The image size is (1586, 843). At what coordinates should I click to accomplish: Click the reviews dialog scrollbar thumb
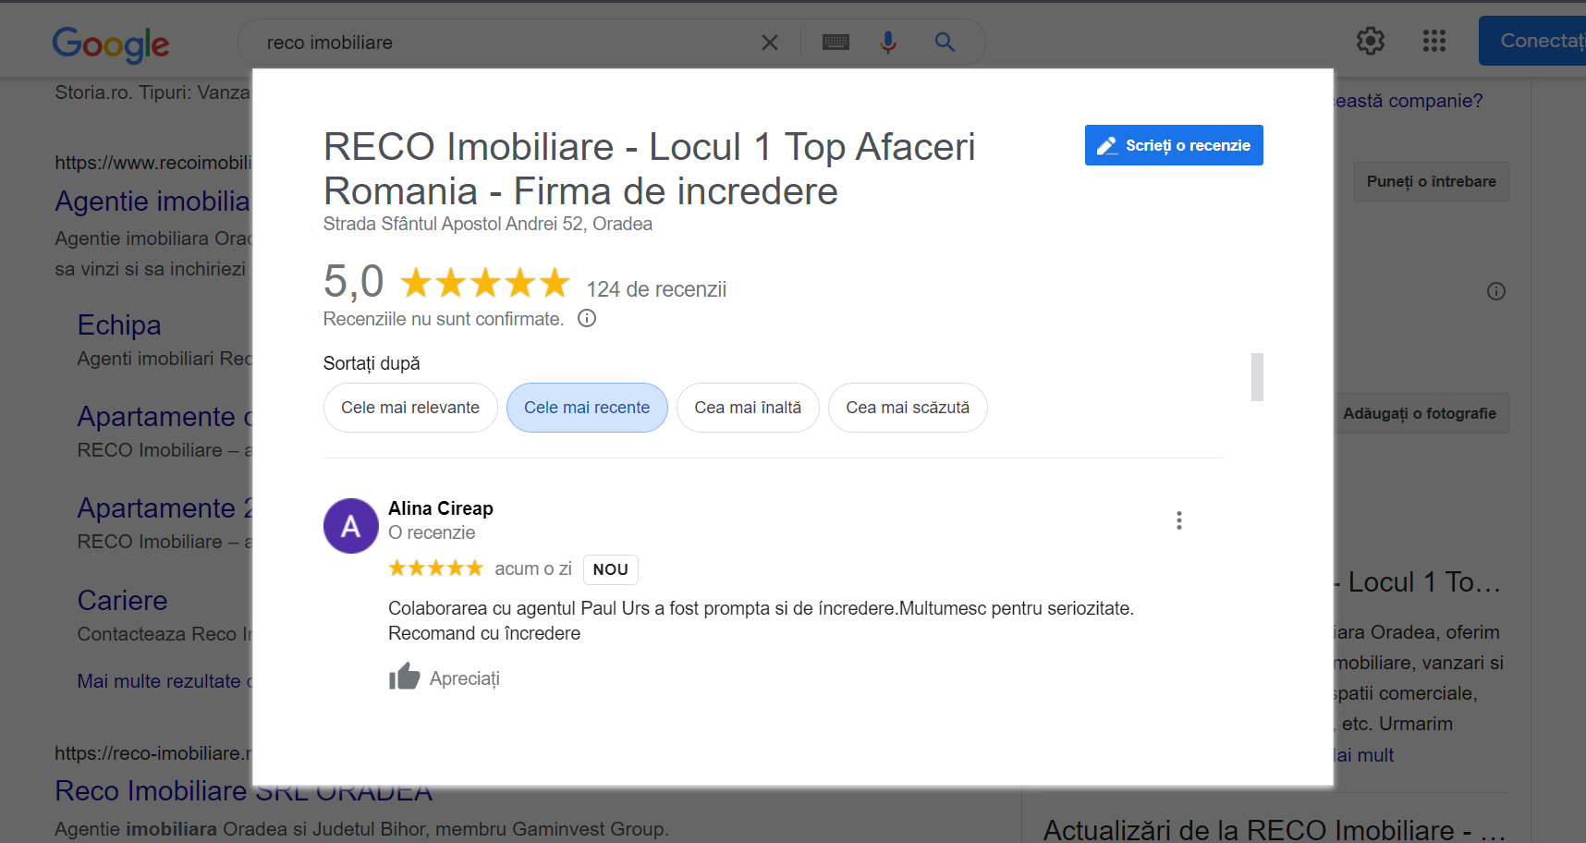(x=1257, y=377)
